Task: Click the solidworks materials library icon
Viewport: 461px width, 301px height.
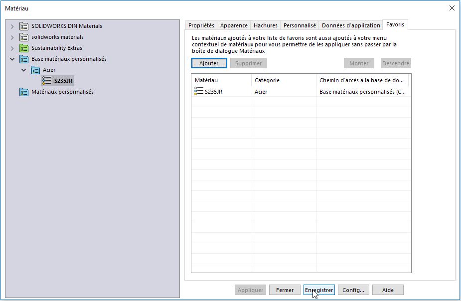Action: tap(24, 37)
